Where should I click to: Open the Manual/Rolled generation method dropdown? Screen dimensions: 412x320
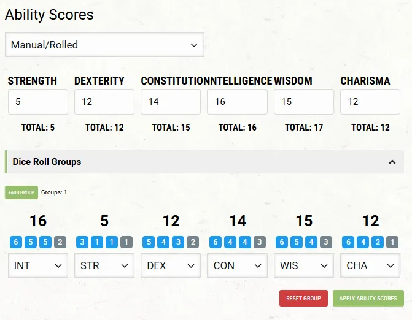(104, 45)
